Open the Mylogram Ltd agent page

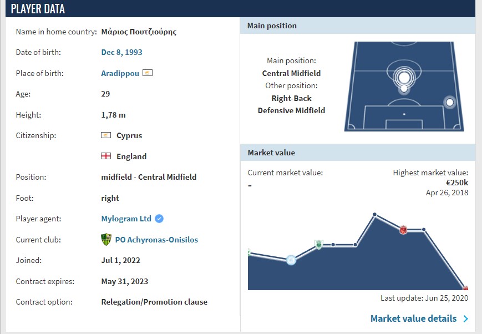(x=126, y=219)
